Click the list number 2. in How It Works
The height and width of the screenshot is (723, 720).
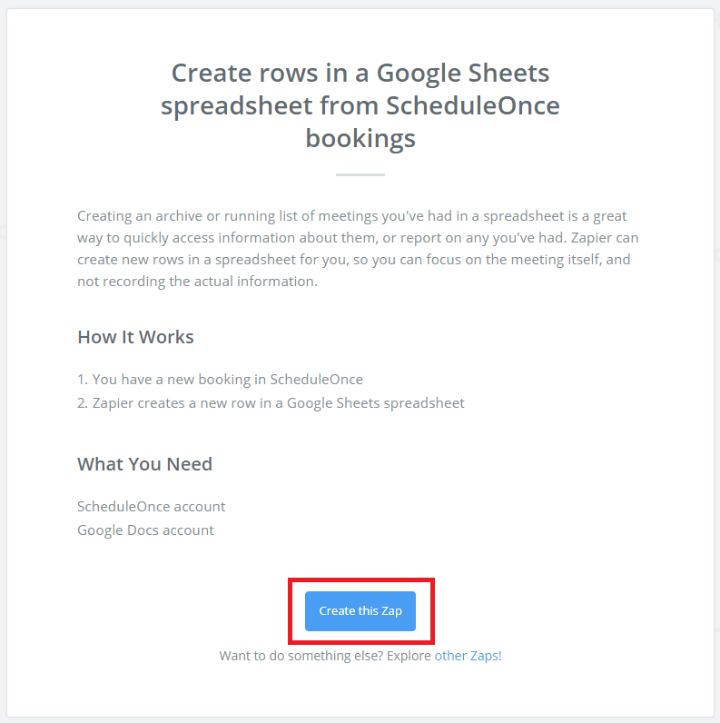tap(83, 403)
